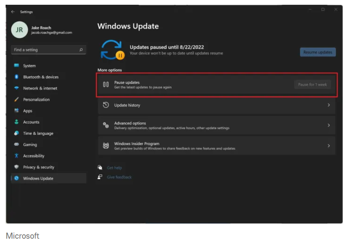Click the Windows Update sidebar icon

point(16,178)
